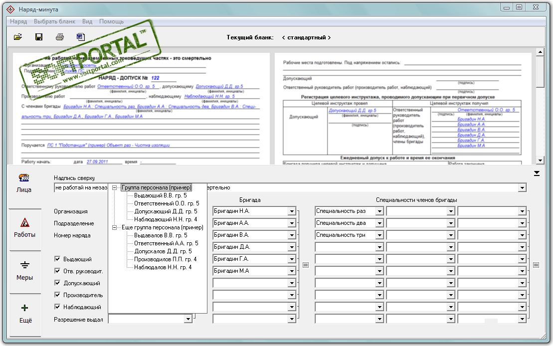Viewport: 553px width, 346px height.
Task: Open the Ещё plus section icon
Action: 25,308
